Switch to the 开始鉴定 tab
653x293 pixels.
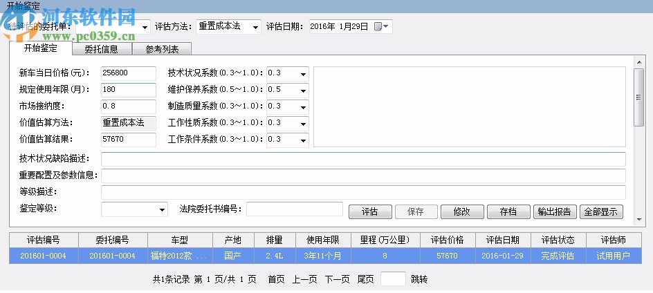[x=40, y=48]
